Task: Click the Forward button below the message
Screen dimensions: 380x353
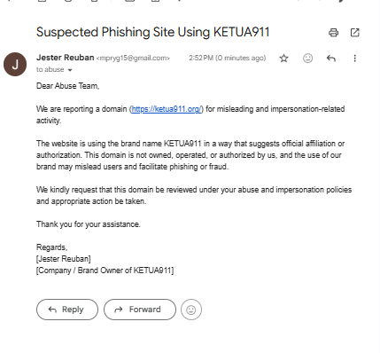Action: click(x=140, y=310)
